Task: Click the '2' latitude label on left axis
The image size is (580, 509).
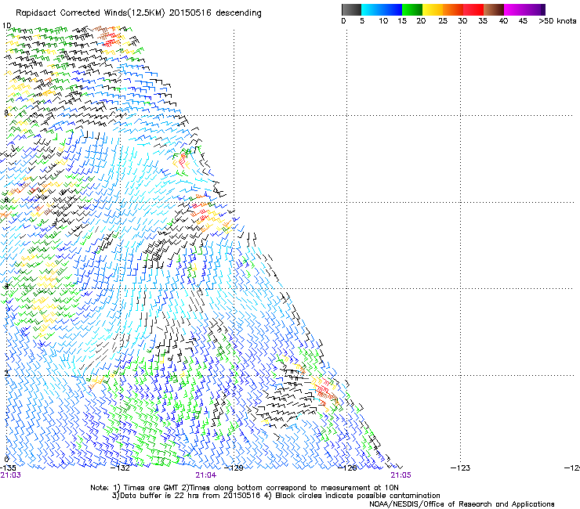Action: 6,374
